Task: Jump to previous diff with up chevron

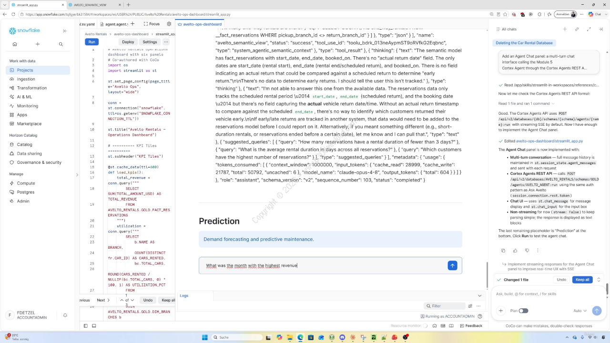Action: [122, 300]
